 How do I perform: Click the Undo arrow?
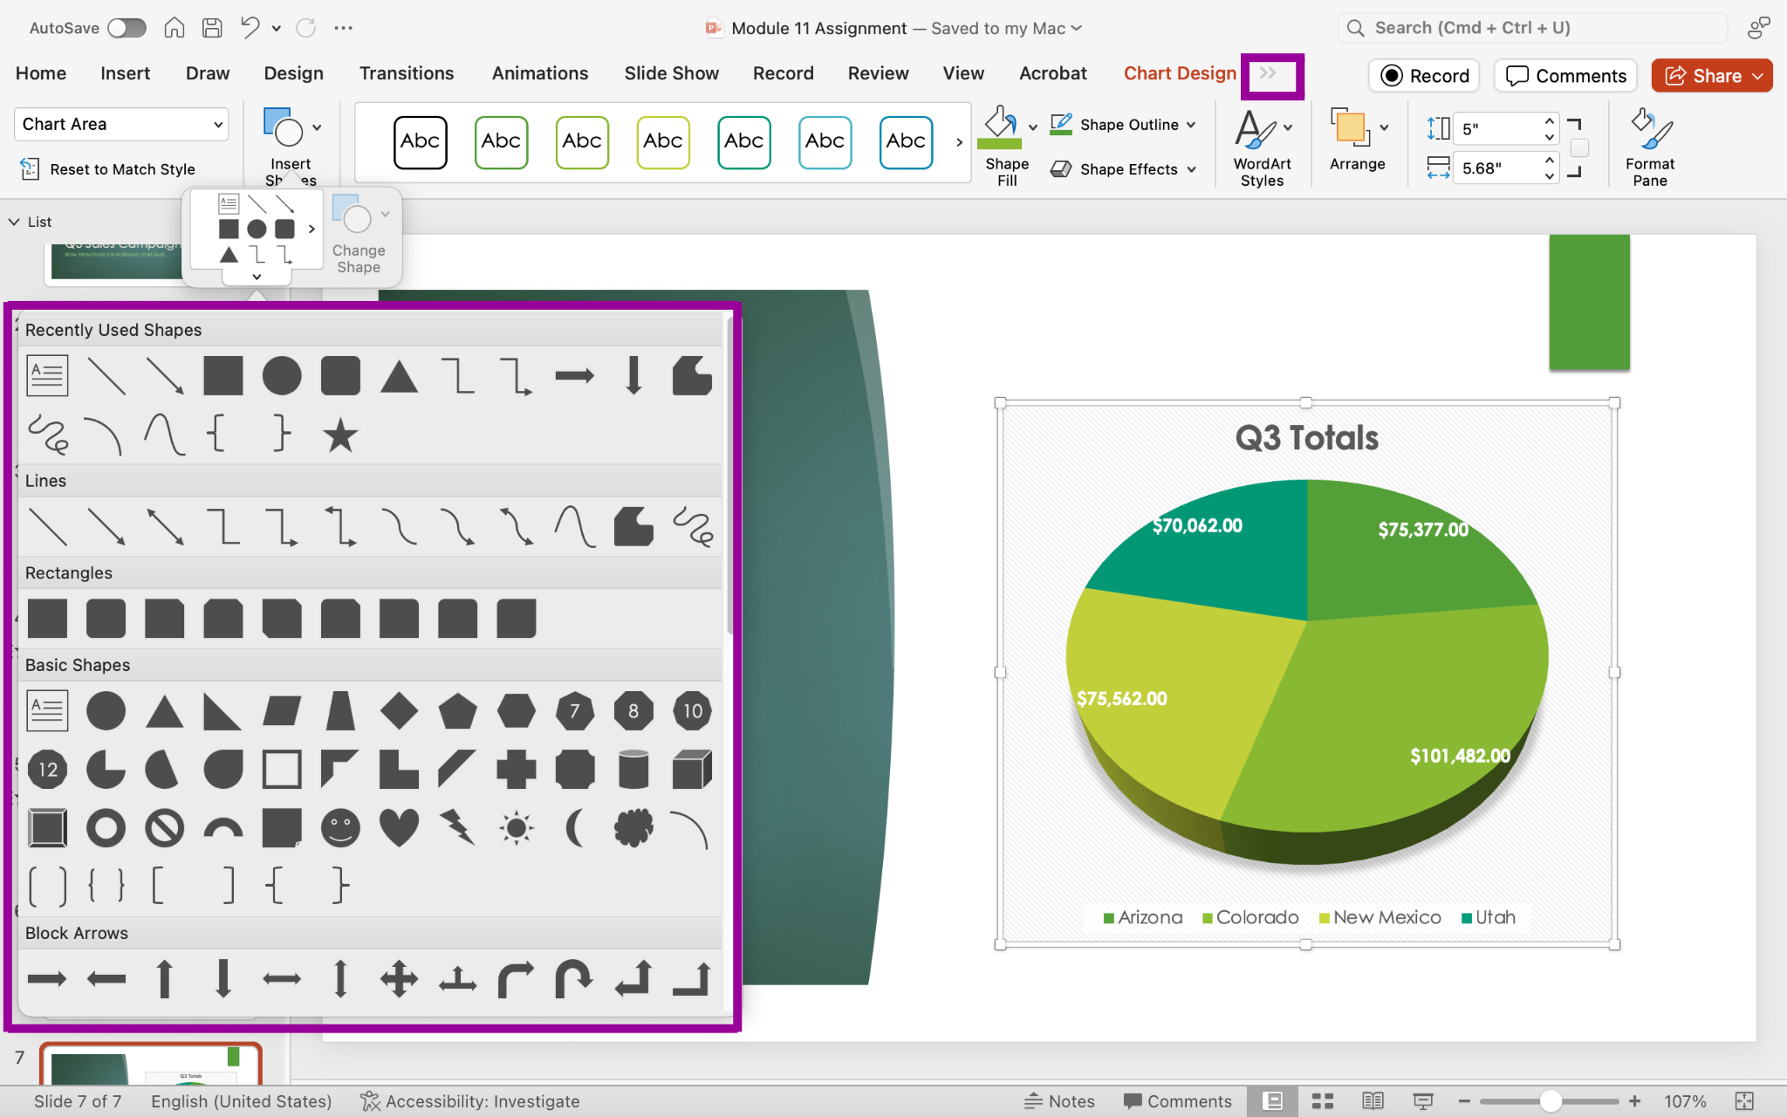tap(250, 28)
